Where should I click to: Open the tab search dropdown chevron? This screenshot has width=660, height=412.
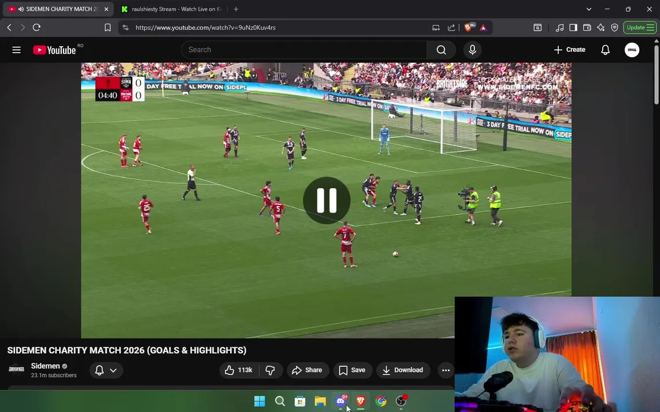[589, 9]
